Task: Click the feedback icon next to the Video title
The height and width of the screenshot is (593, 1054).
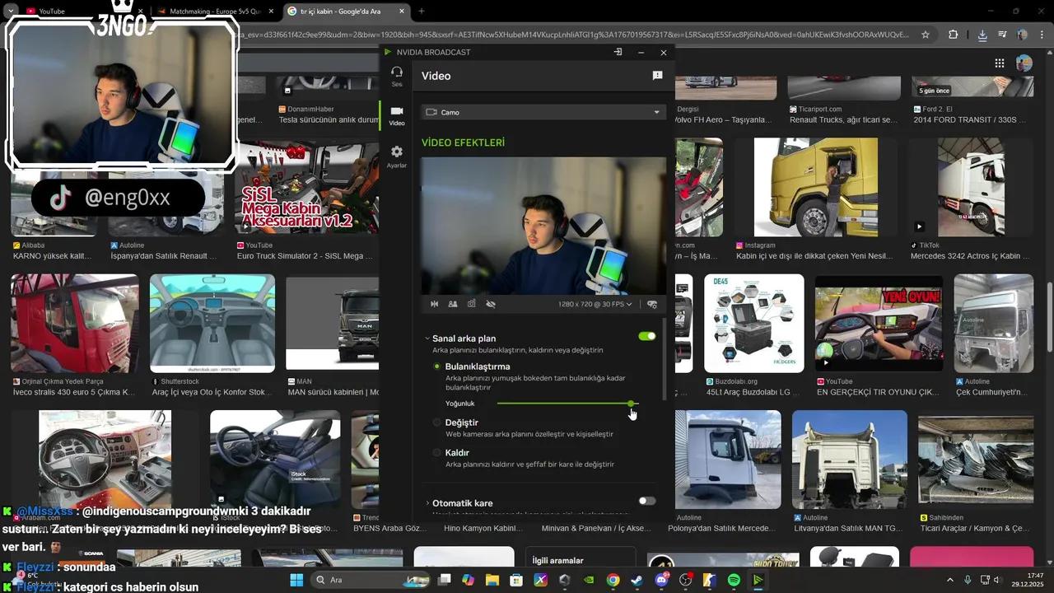Action: click(656, 75)
